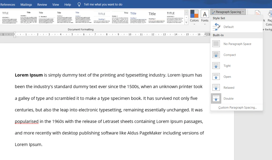Click the Tight menu entry label
Image resolution: width=272 pixels, height=160 pixels.
pos(227,66)
